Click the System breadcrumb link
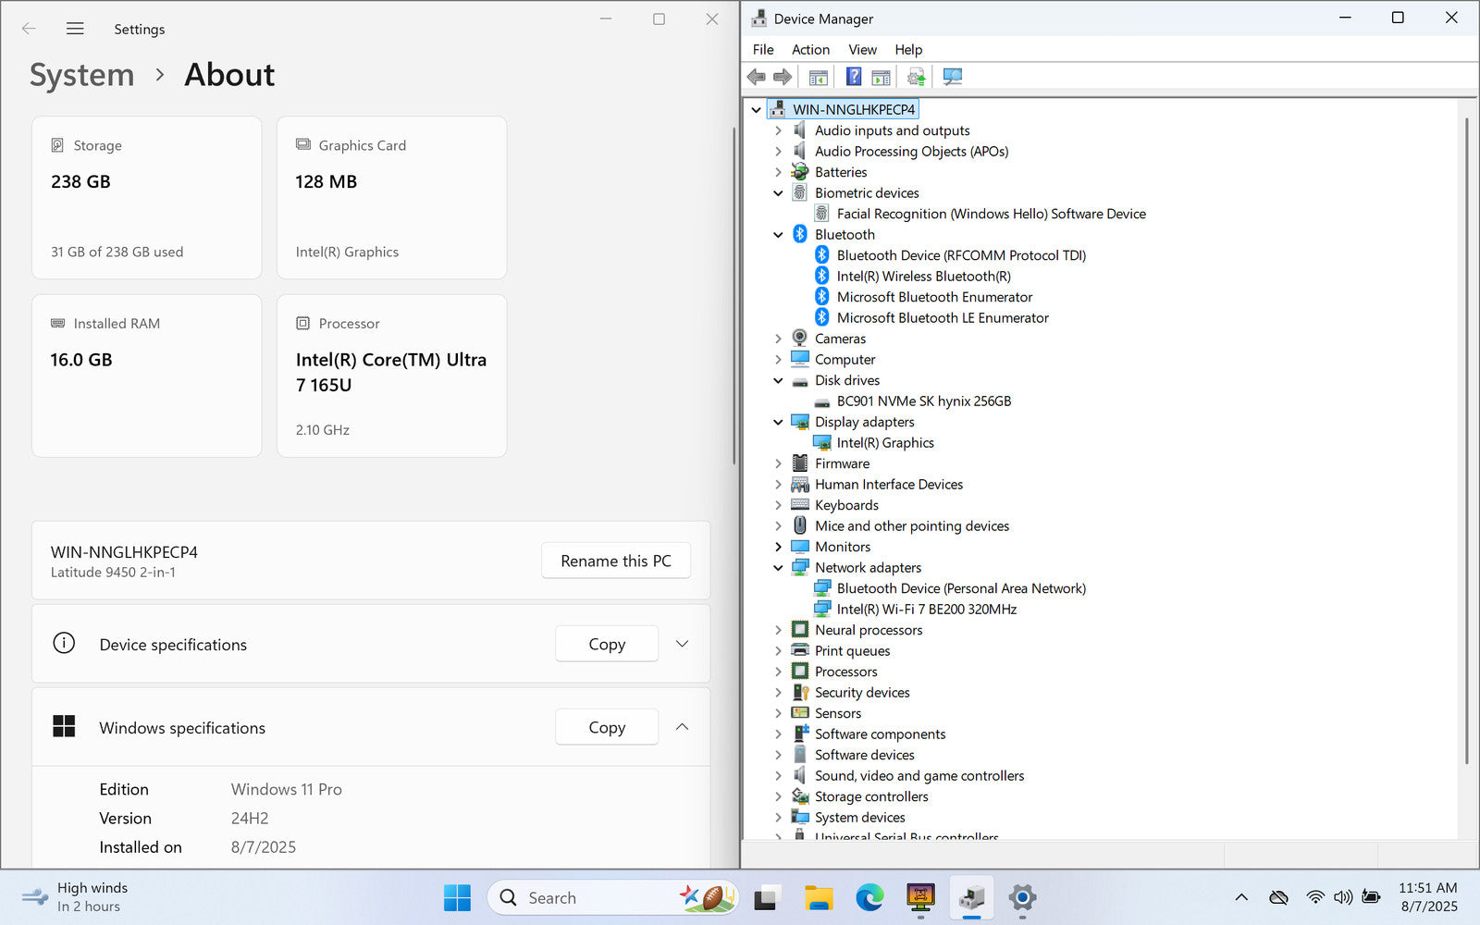Image resolution: width=1480 pixels, height=925 pixels. pos(81,75)
